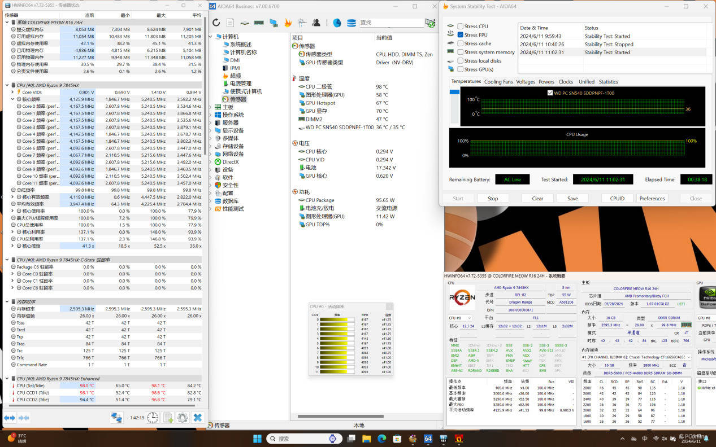Image resolution: width=716 pixels, height=447 pixels.
Task: Click the flame stability test toolbar icon
Action: click(288, 23)
